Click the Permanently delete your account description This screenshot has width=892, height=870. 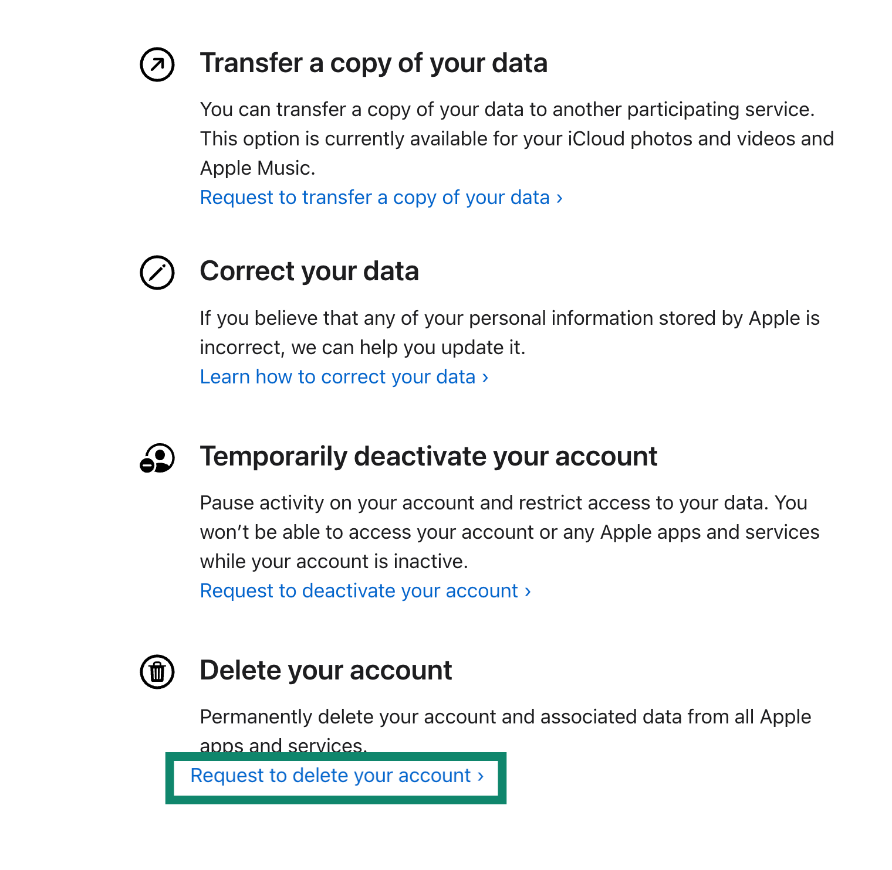[505, 718]
